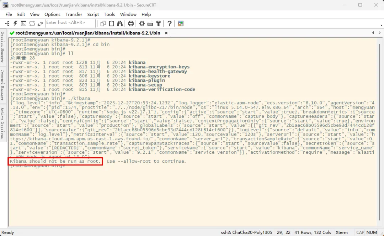This screenshot has height=236, width=384.
Task: Click the Quick Connect lightning icon
Action: click(x=15, y=23)
